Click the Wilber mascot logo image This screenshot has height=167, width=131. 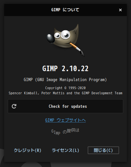point(65,40)
